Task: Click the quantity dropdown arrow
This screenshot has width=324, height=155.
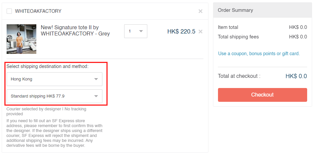Action: 141,31
